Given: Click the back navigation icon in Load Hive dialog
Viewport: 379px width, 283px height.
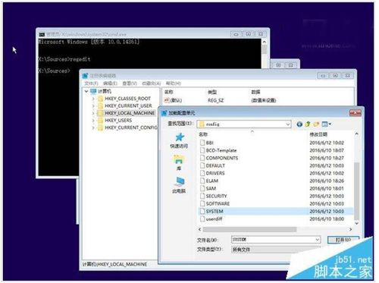Looking at the screenshot, I should (299, 124).
